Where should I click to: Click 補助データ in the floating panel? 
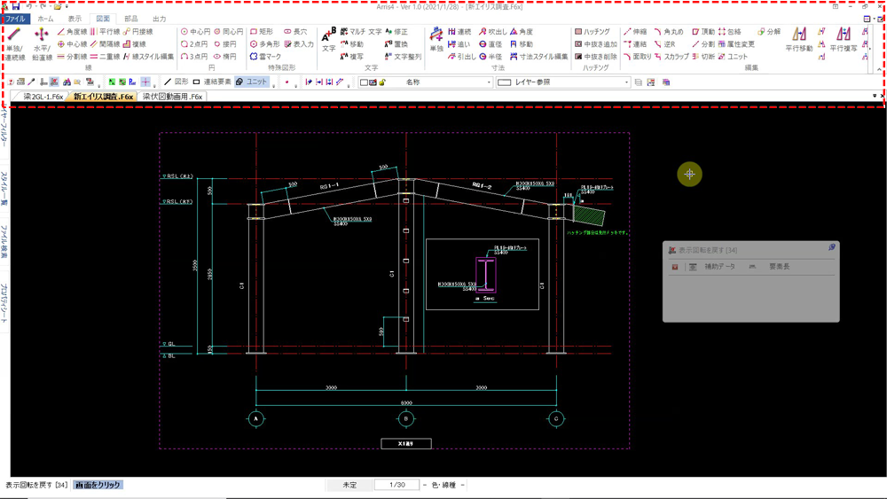tap(719, 266)
